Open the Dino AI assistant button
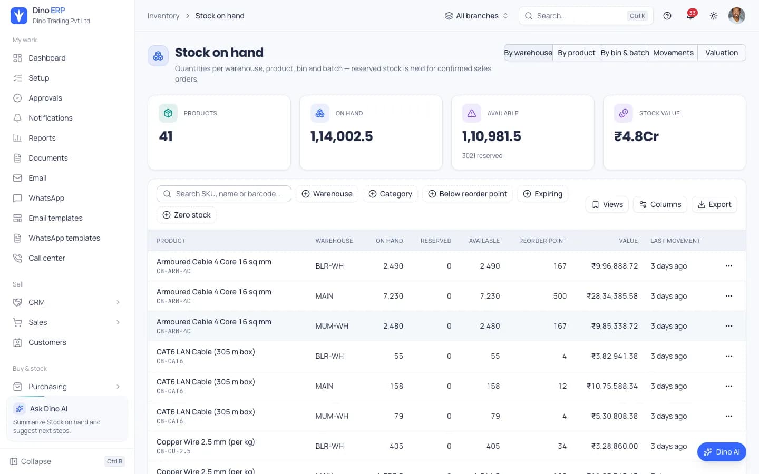This screenshot has width=759, height=474. pos(722,452)
